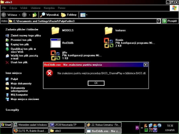Select the textures folder icon
Viewport: 179px width, 134px height.
tap(108, 30)
